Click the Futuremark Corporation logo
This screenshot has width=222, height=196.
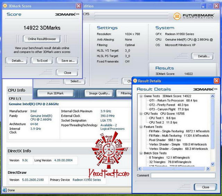(194, 16)
